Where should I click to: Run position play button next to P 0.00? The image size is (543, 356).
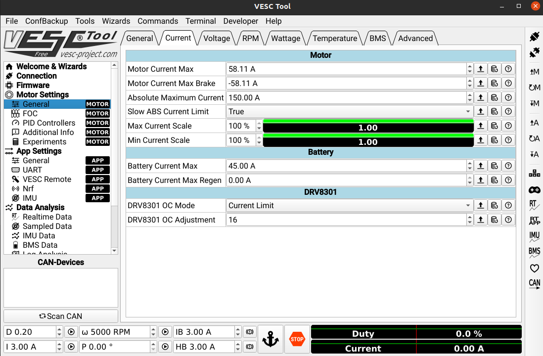pos(165,346)
